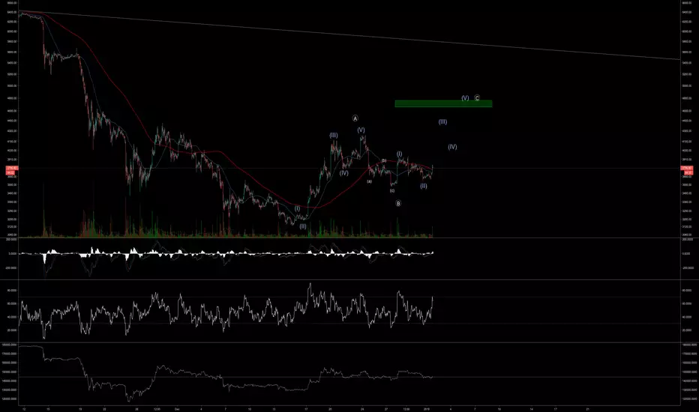Image resolution: width=699 pixels, height=412 pixels.
Task: Select the (II) label at the chart's lowest trough
Action: (x=303, y=226)
